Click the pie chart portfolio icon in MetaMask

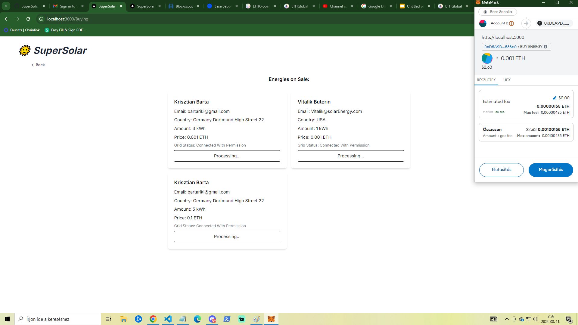[x=483, y=23]
